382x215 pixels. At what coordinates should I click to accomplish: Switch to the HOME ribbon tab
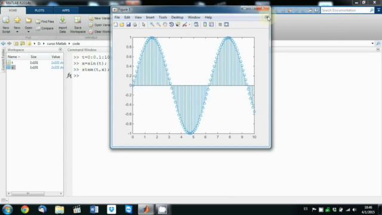13,11
